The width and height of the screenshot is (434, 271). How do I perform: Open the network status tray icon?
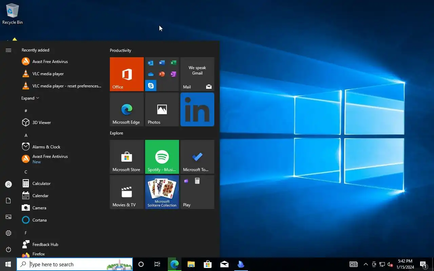click(382, 264)
